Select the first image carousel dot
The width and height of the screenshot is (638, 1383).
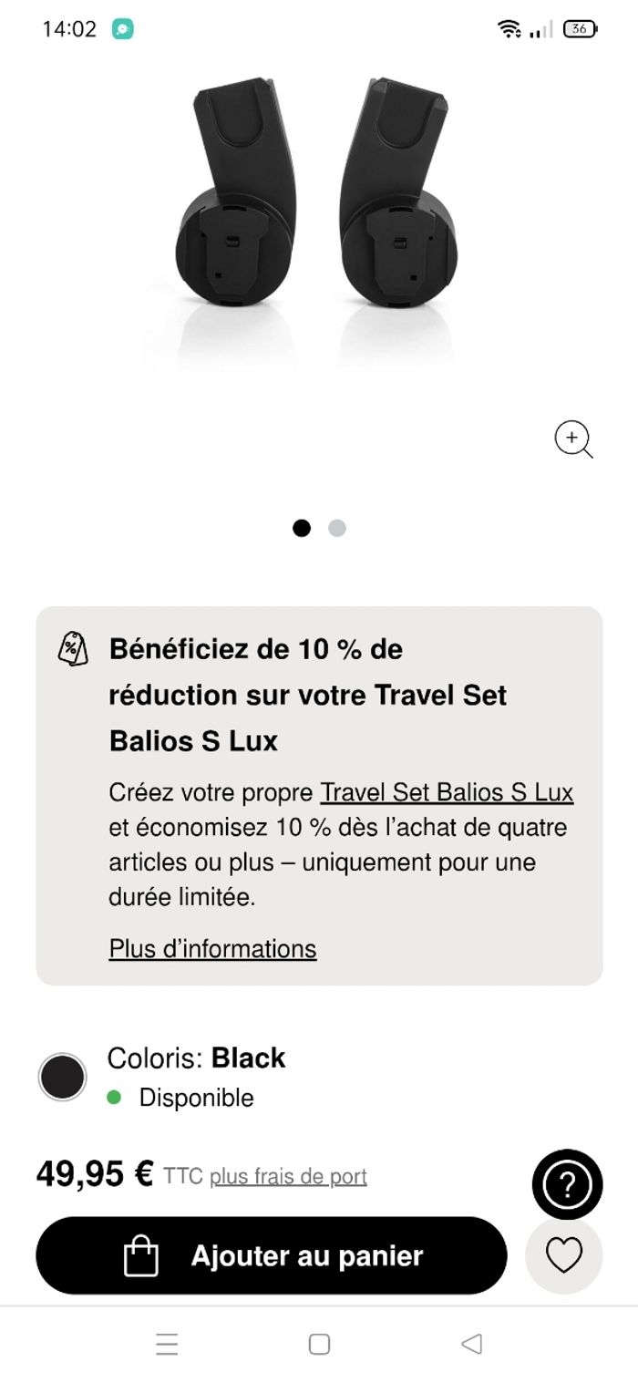click(302, 528)
